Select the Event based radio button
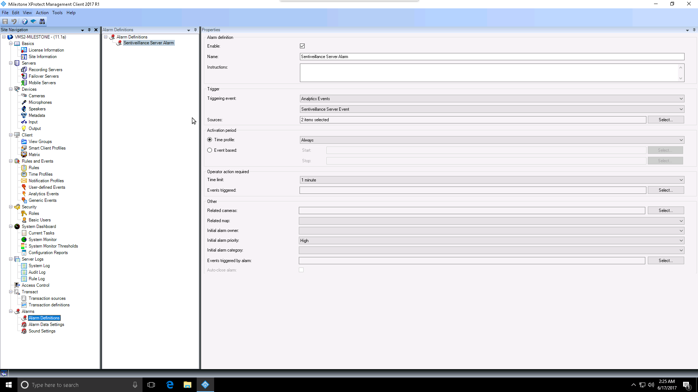698x392 pixels. 210,150
